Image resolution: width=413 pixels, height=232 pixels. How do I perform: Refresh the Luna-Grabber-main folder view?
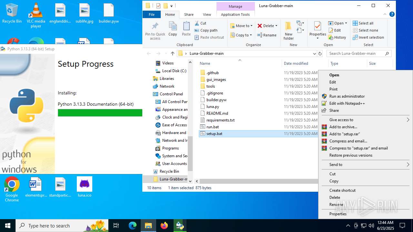click(320, 53)
